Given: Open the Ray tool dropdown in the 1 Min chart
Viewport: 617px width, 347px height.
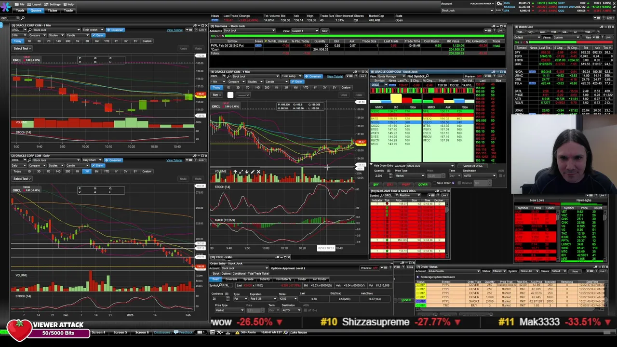Looking at the screenshot, I should click(x=218, y=95).
